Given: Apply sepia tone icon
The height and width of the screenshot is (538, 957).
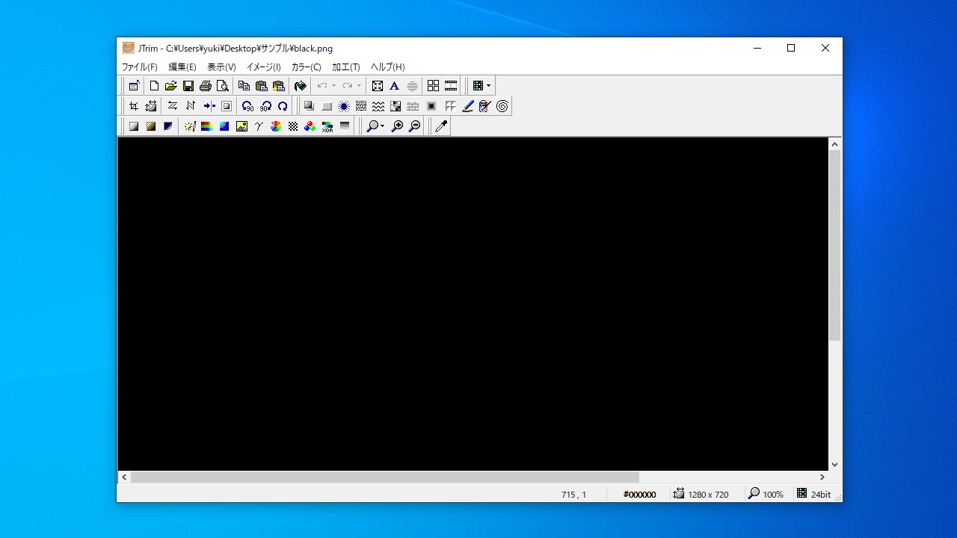Looking at the screenshot, I should (x=151, y=126).
